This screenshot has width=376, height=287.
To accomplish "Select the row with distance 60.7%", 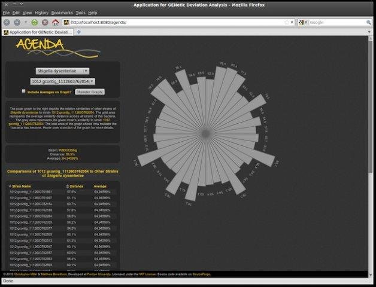I will 63,204.
